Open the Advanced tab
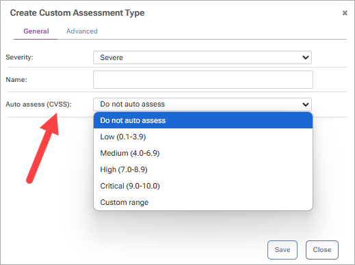Image resolution: width=355 pixels, height=265 pixels. [x=82, y=31]
